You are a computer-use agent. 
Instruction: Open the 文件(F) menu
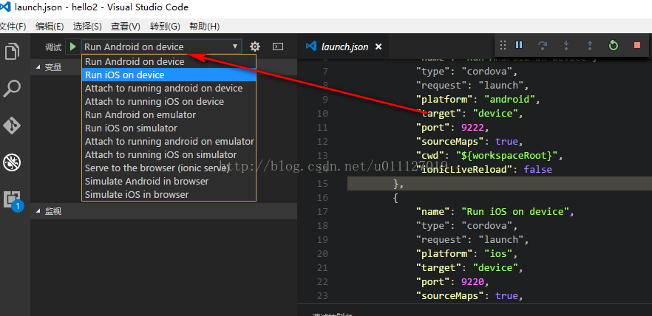(13, 27)
